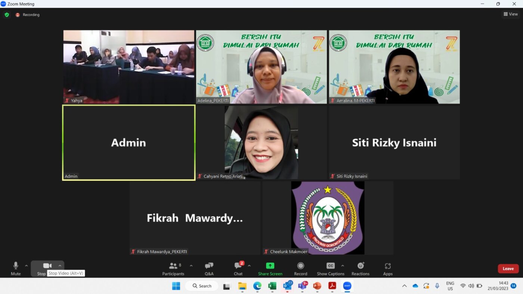Click the Record button in toolbar
This screenshot has height=294, width=523.
pyautogui.click(x=300, y=269)
